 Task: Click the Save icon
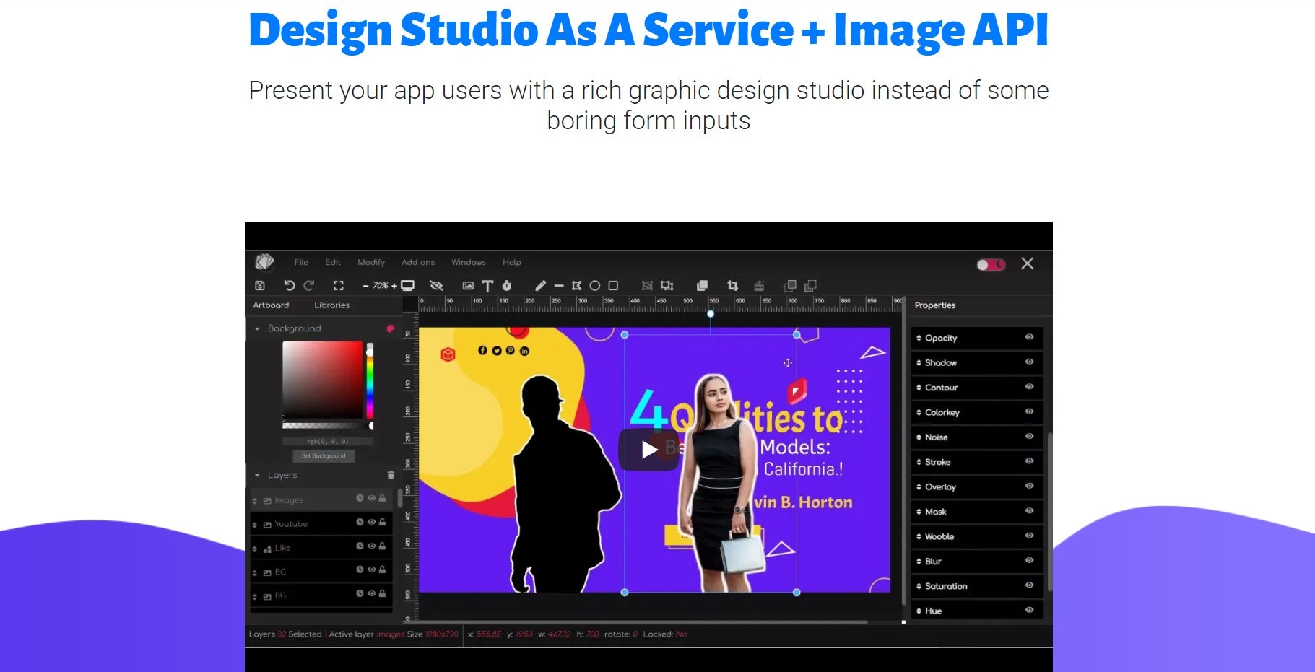tap(259, 285)
